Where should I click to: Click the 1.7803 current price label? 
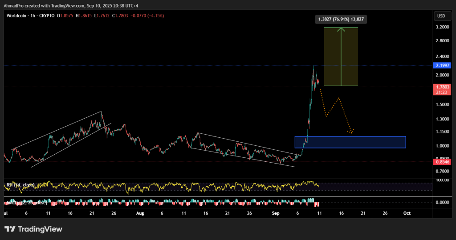441,88
